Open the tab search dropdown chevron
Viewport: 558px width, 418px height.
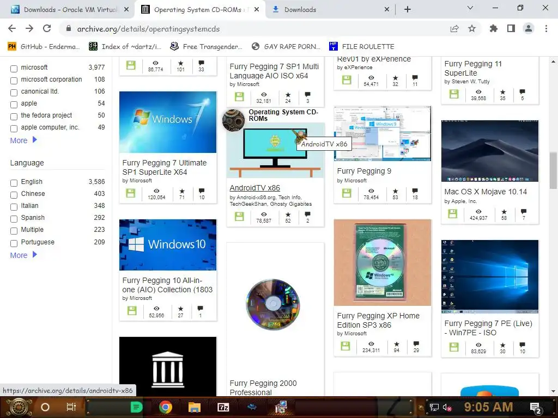tap(470, 8)
